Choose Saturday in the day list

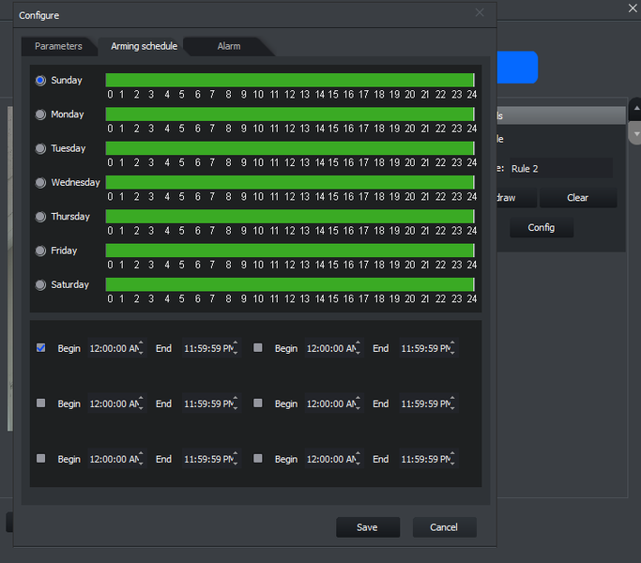click(x=40, y=285)
